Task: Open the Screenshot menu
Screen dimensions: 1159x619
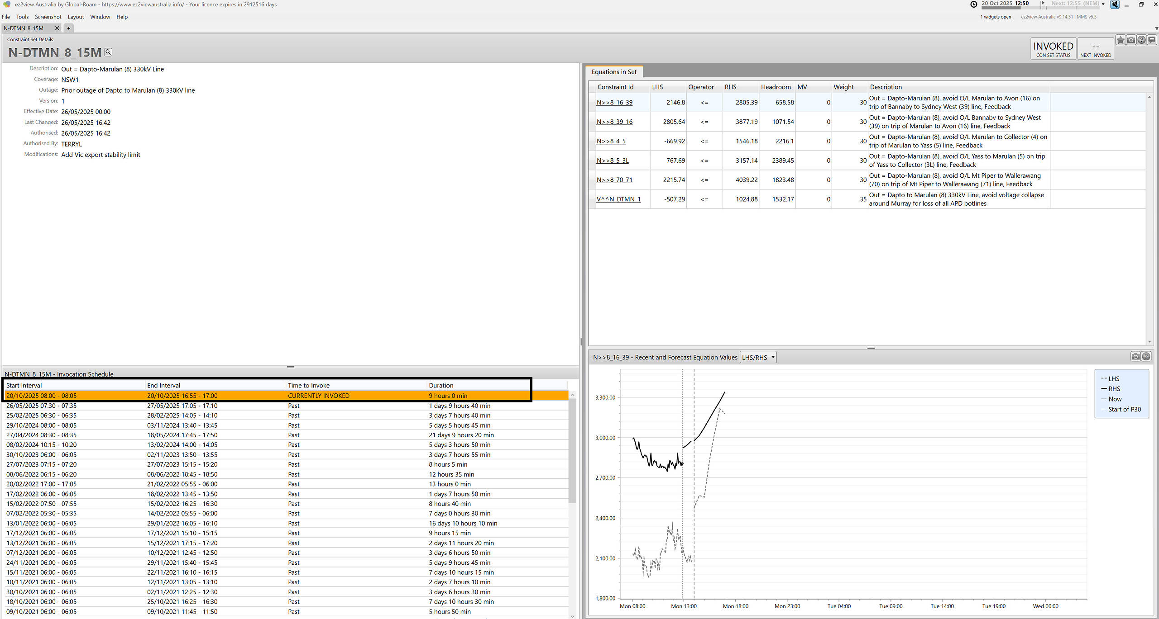Action: (x=48, y=17)
